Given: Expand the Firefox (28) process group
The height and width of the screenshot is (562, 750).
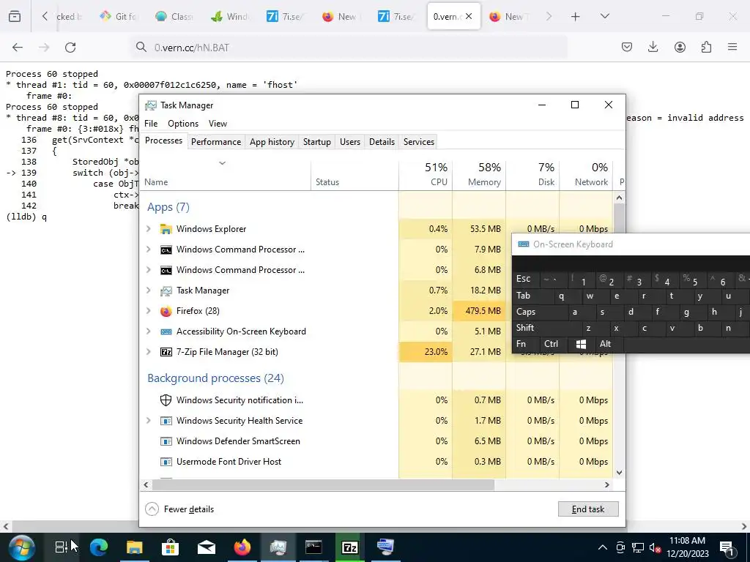Looking at the screenshot, I should pyautogui.click(x=148, y=311).
